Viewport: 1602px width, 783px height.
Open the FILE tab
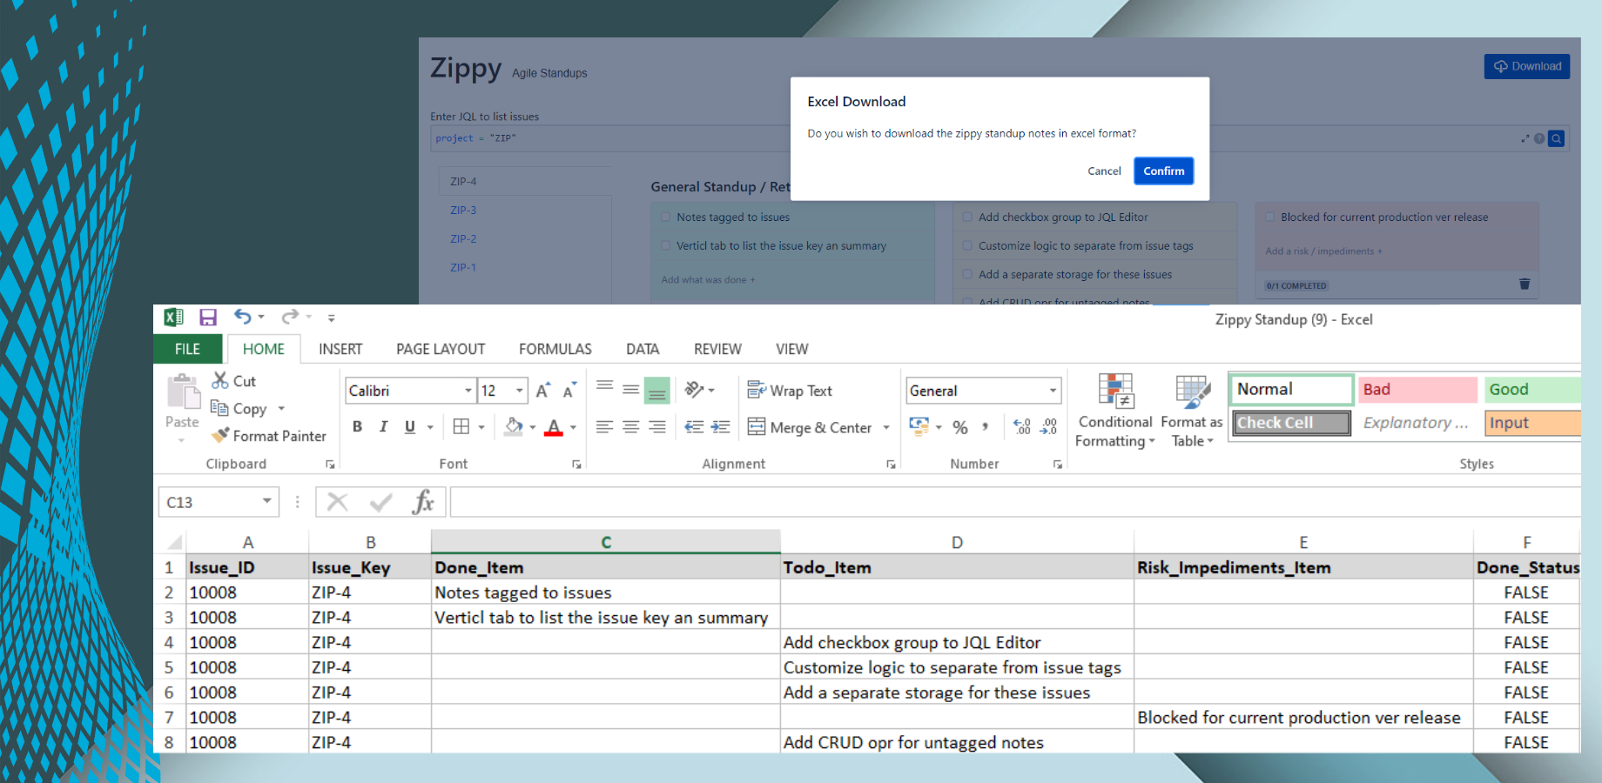(187, 349)
